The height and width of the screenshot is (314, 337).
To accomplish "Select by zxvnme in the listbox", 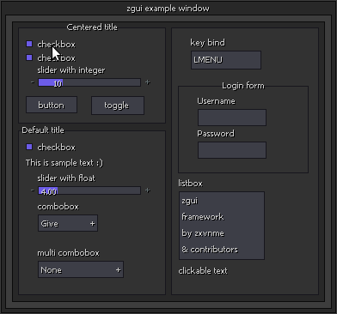I will pos(222,233).
